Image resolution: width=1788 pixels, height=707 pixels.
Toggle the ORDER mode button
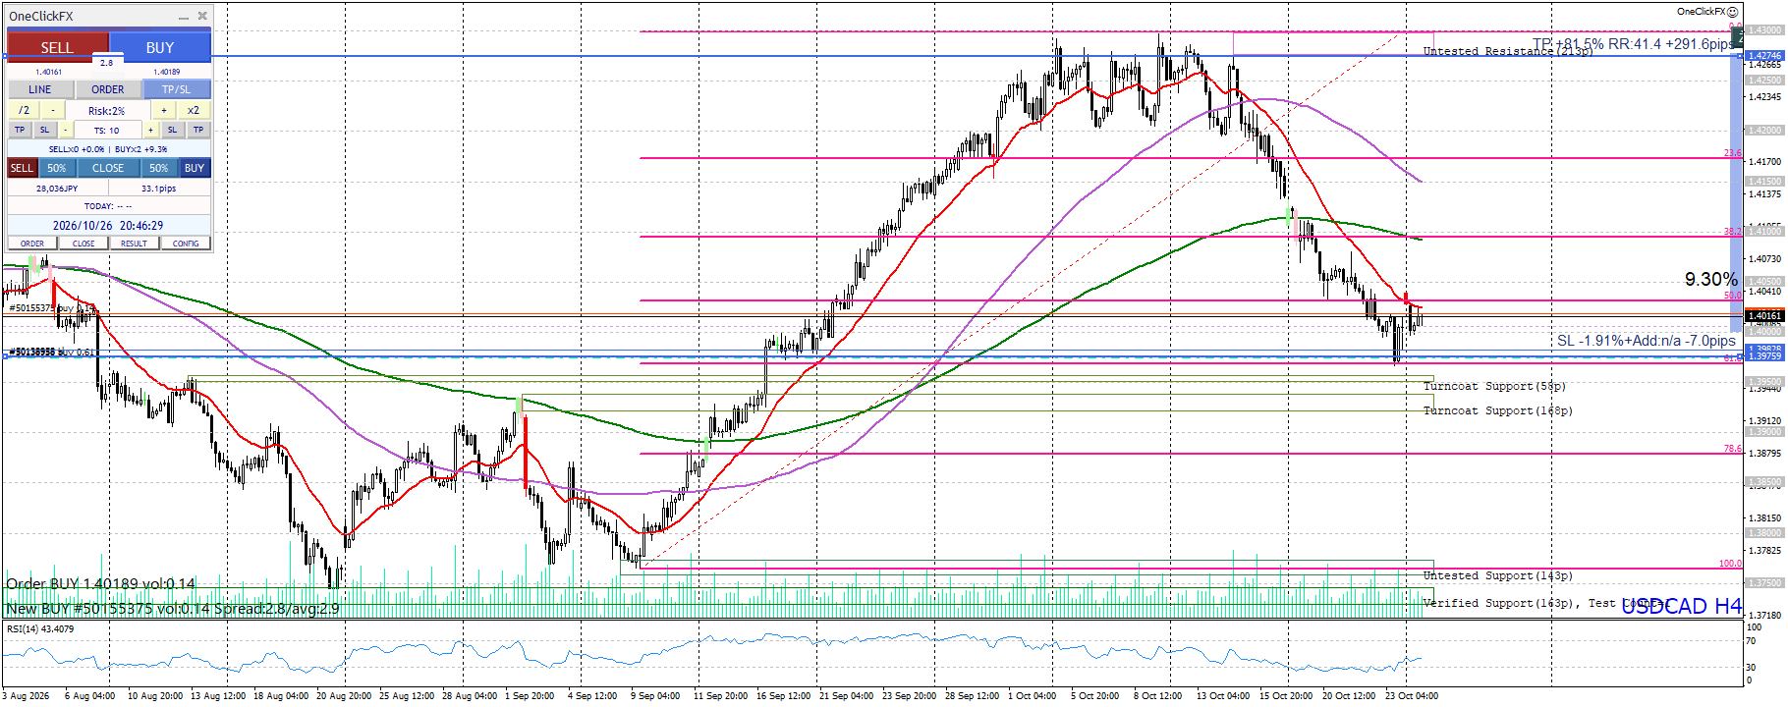[x=108, y=89]
